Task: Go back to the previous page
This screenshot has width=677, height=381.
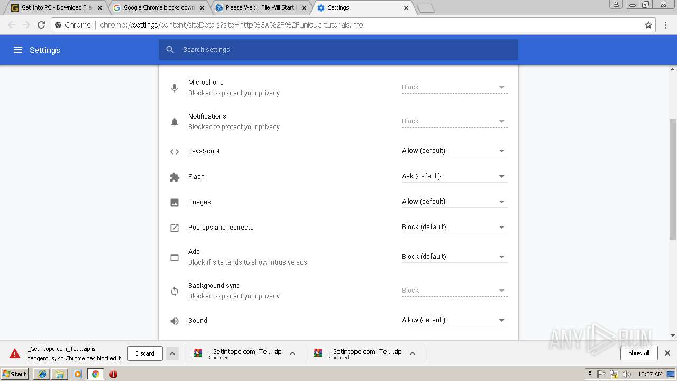Action: coord(12,25)
